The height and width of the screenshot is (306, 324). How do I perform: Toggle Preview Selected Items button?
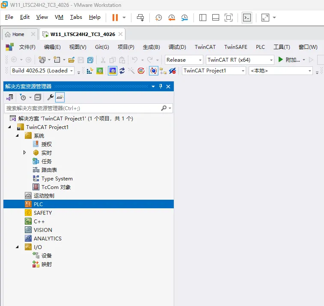60,97
